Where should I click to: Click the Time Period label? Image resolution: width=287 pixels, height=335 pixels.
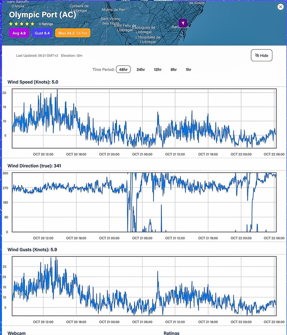103,69
